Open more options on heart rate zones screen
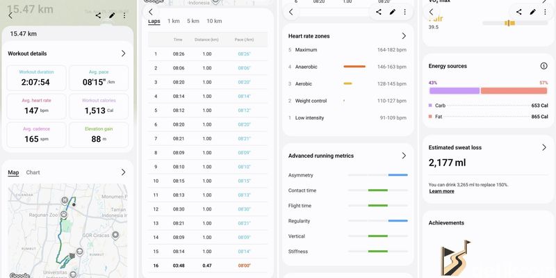Image resolution: width=556 pixels, height=278 pixels. click(x=405, y=12)
